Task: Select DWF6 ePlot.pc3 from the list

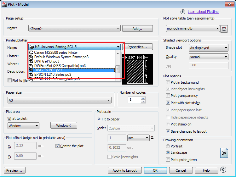Action: click(x=72, y=61)
